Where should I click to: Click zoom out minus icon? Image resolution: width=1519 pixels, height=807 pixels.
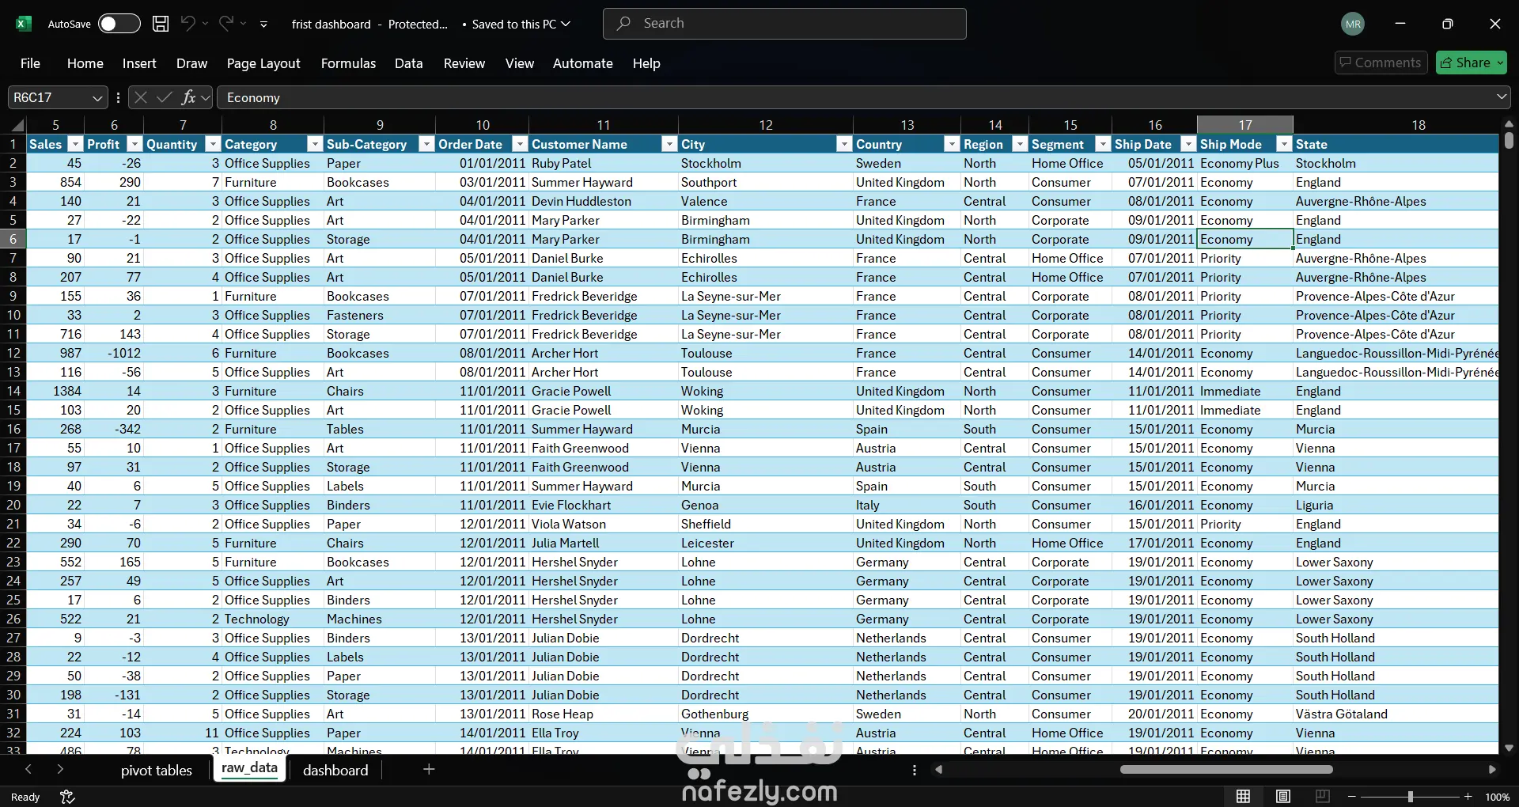[x=1352, y=797]
